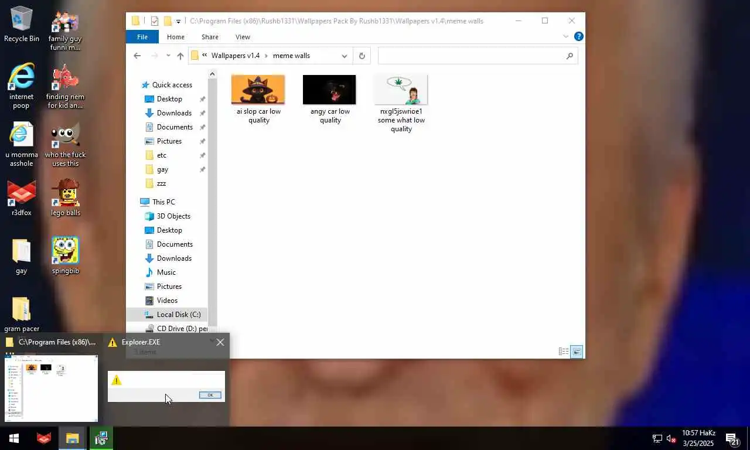Click Wallpapers v1.4 in the breadcrumb

tap(235, 56)
